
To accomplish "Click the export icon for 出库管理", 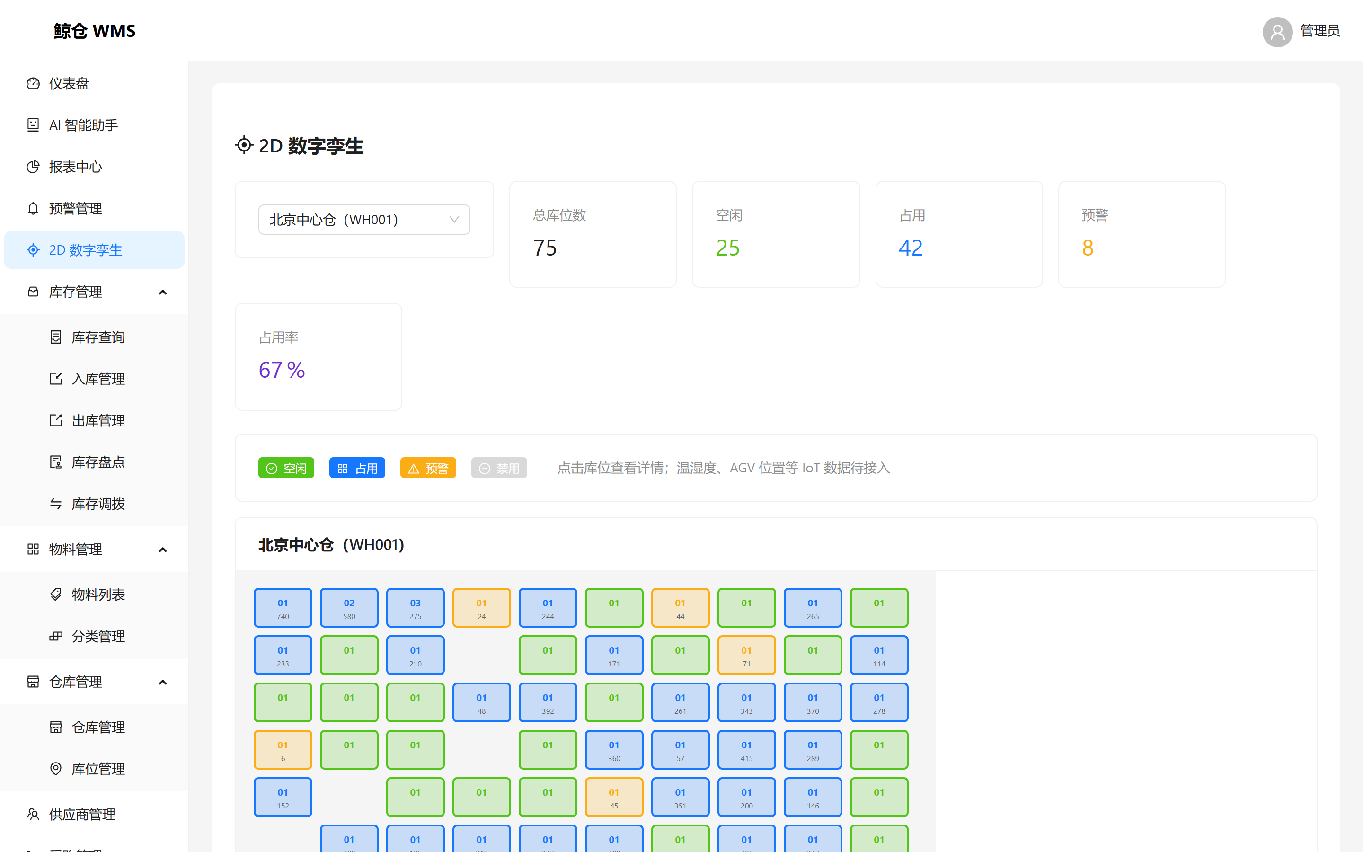I will (x=56, y=420).
